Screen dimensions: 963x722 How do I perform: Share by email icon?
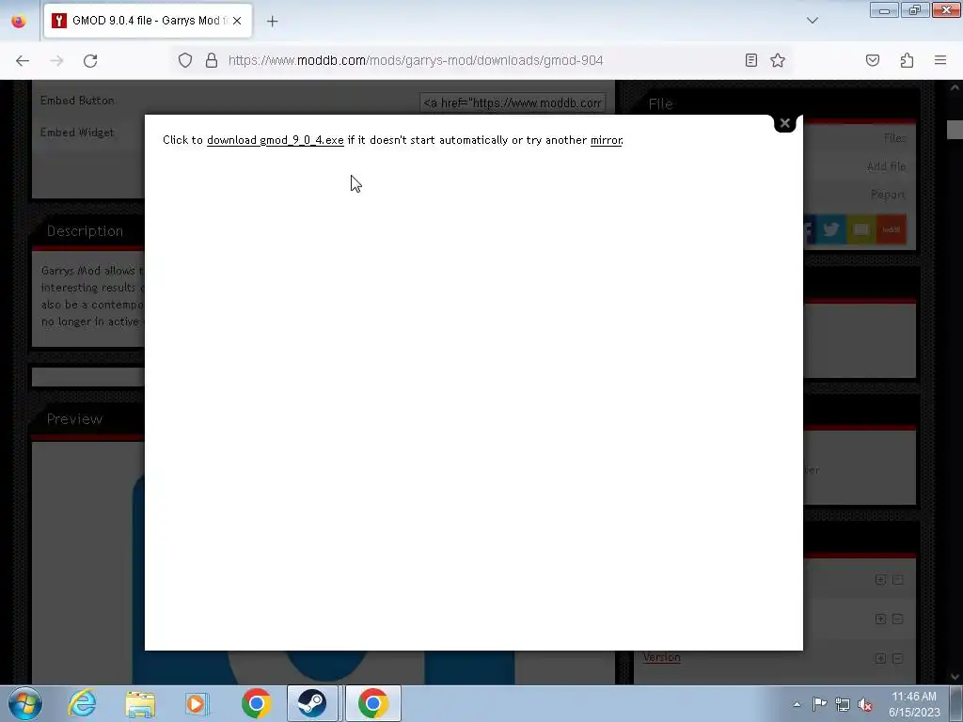861,229
